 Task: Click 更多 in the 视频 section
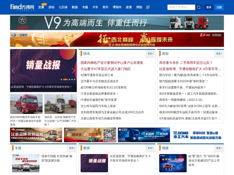pyautogui.click(x=219, y=148)
